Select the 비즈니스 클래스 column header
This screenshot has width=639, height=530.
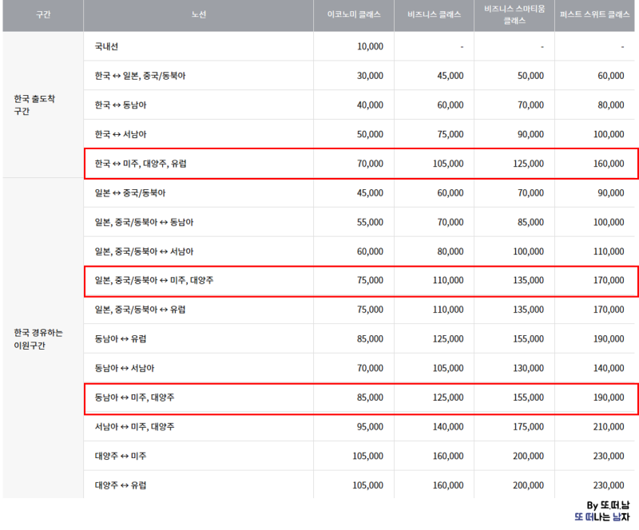coord(434,14)
